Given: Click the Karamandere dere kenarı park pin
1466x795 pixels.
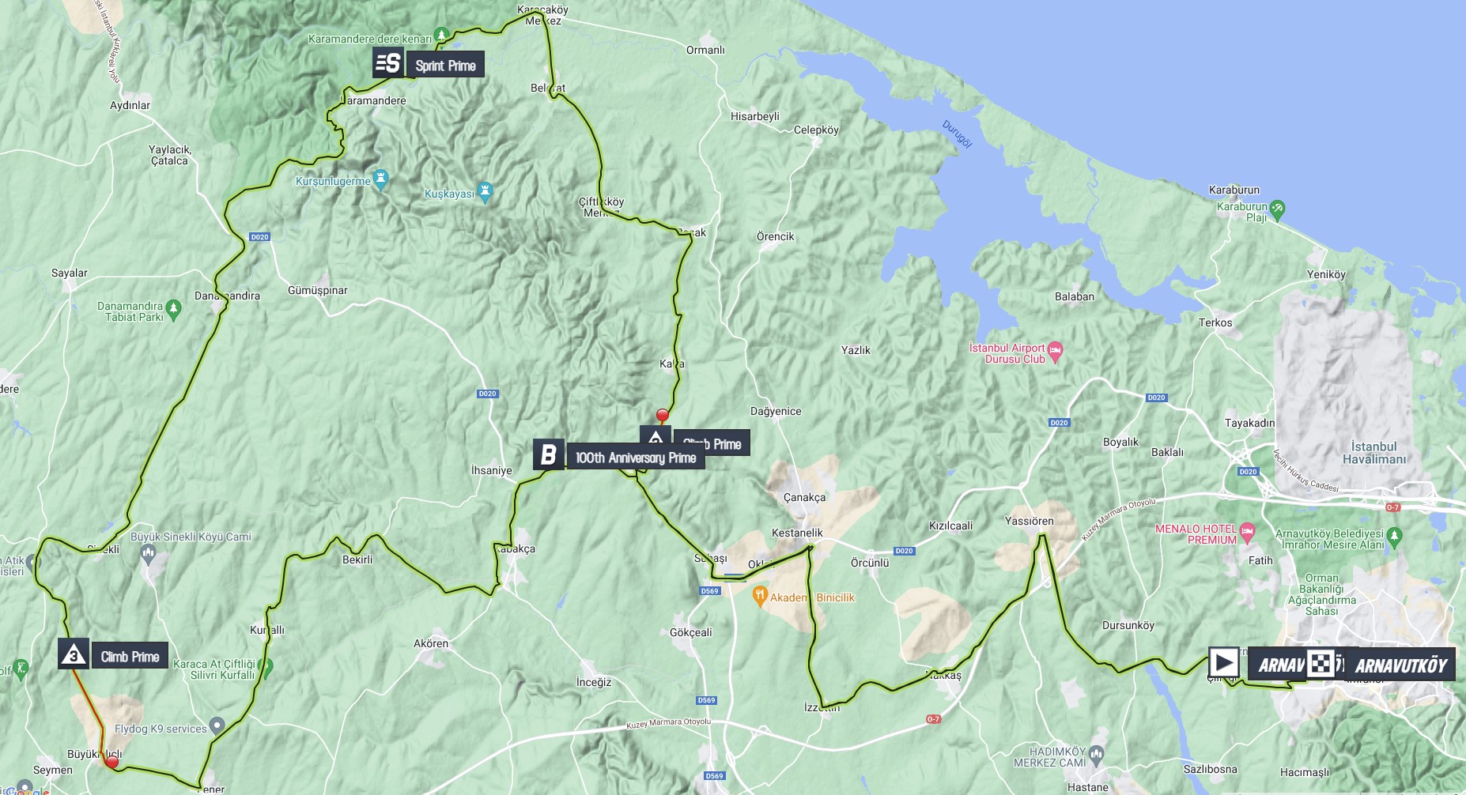Looking at the screenshot, I should (x=442, y=36).
